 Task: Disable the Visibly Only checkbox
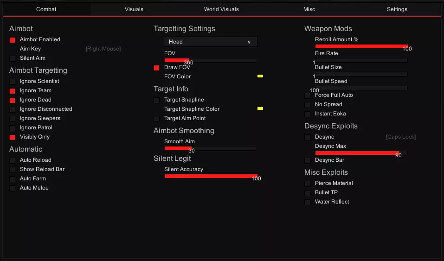tap(13, 137)
